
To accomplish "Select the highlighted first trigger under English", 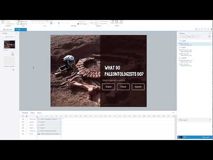I will 194,44.
